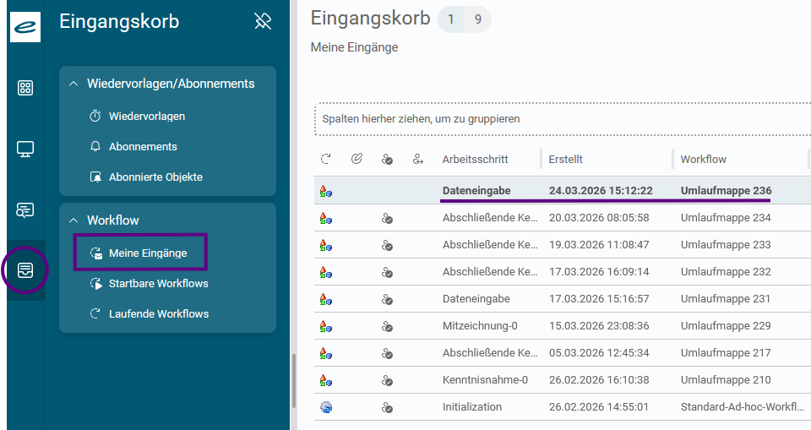Click the personalized icon in the Umlaufmappe 233 row
The height and width of the screenshot is (430, 811).
(387, 245)
